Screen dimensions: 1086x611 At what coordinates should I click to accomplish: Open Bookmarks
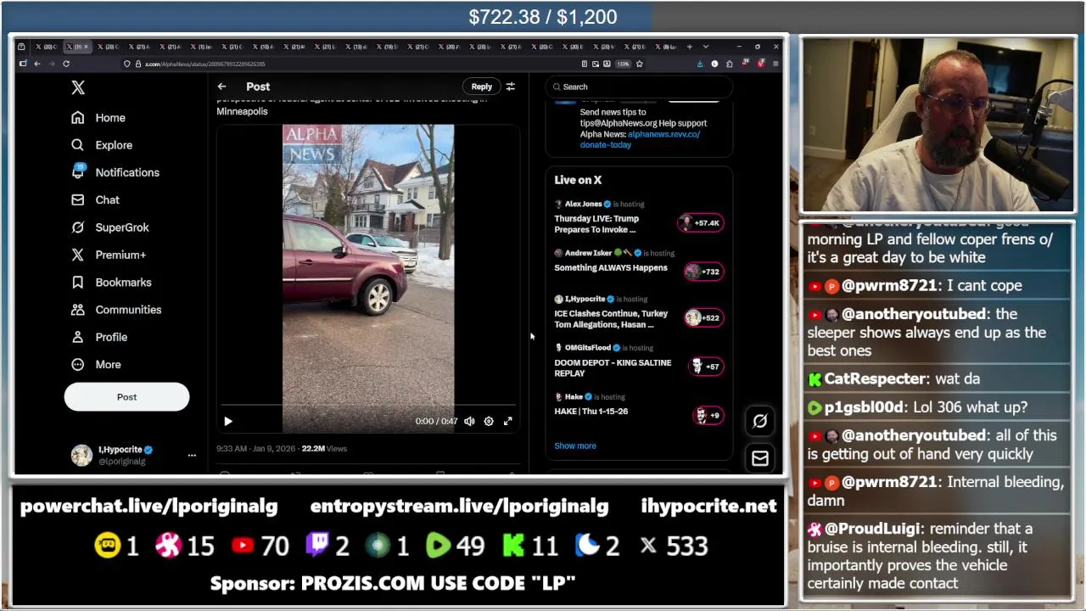point(112,282)
